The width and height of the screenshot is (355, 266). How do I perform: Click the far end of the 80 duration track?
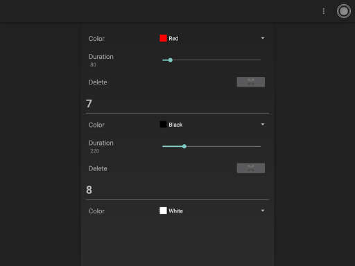[259, 60]
